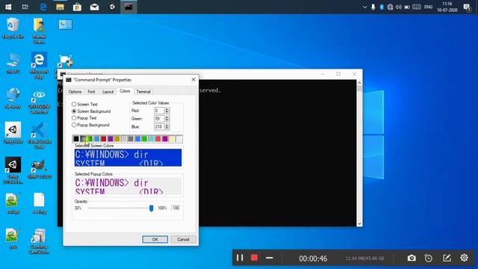Viewport: 478px width, 269px height.
Task: Minimize the recorder toolbar
Action: 269,258
